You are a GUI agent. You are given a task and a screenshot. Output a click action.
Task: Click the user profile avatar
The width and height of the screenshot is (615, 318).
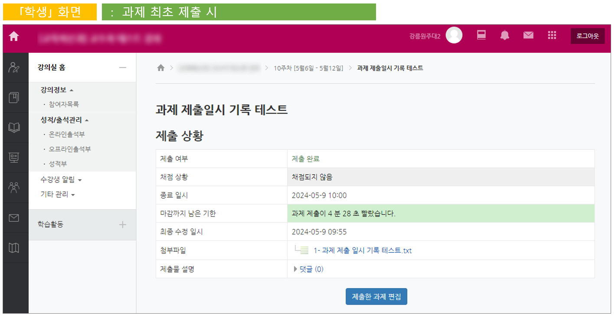[454, 36]
